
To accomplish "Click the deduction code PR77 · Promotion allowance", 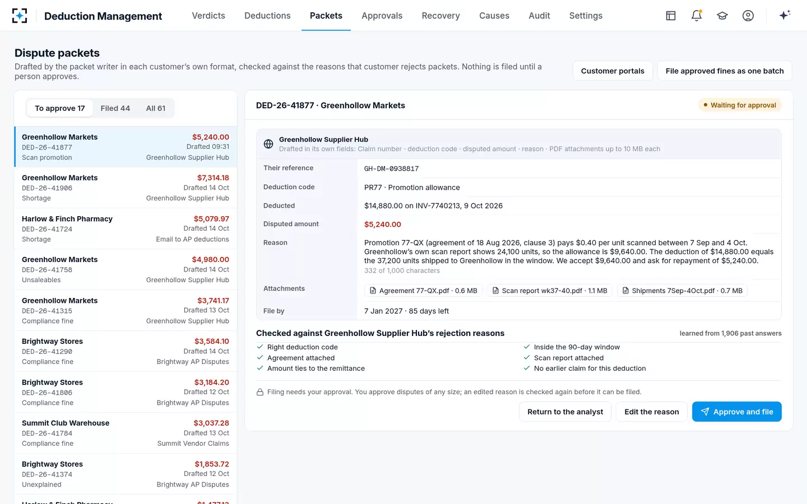I will 412,188.
